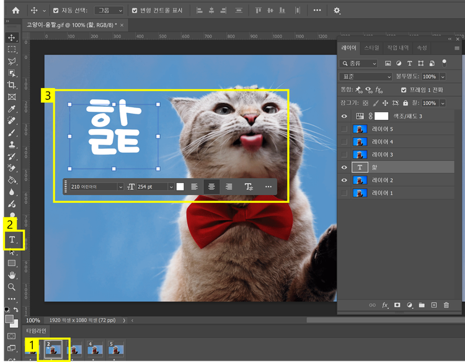465x362 pixels.
Task: Click the Home icon in options bar
Action: coord(15,11)
